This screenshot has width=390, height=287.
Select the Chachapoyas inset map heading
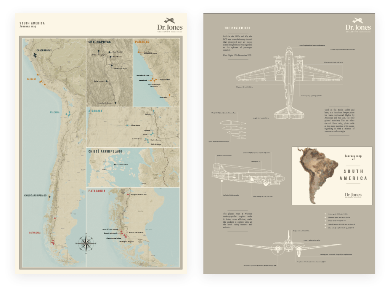[x=102, y=42]
